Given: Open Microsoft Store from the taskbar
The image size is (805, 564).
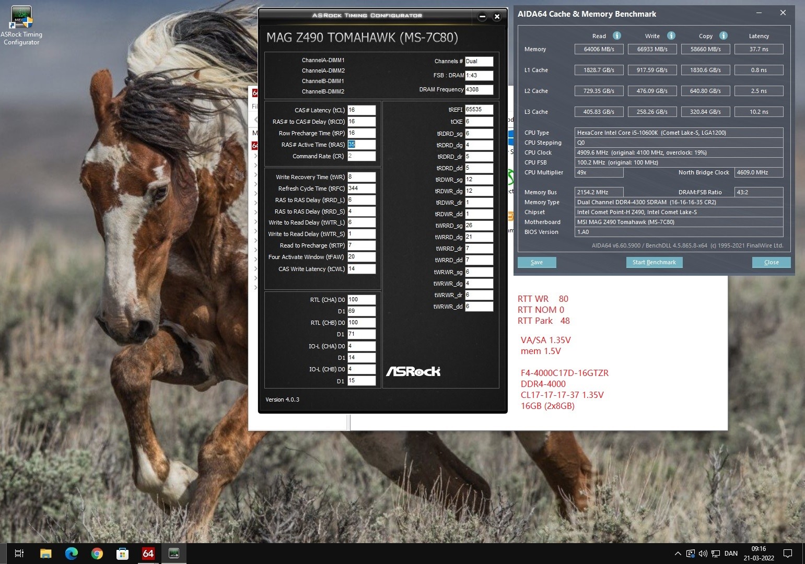Looking at the screenshot, I should coord(122,554).
